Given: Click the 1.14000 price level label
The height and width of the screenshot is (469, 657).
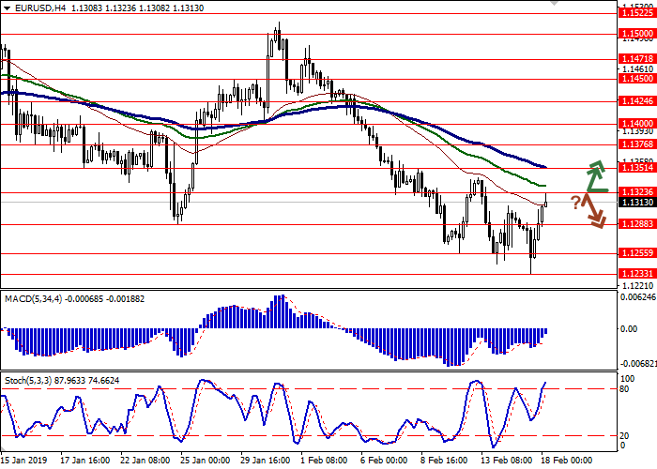Looking at the screenshot, I should coord(635,123).
